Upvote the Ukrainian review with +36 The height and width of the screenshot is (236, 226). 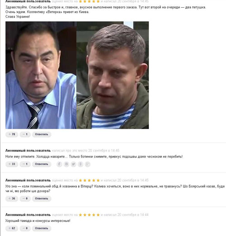pyautogui.click(x=12, y=198)
